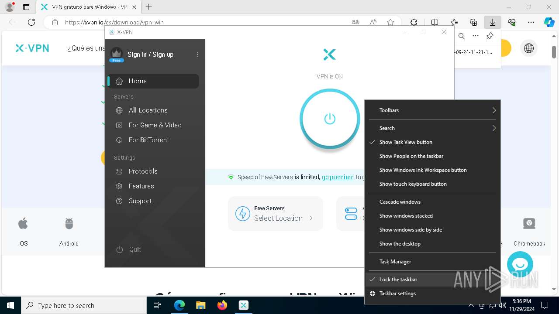Open Microsoft Edge from taskbar

coord(179,305)
